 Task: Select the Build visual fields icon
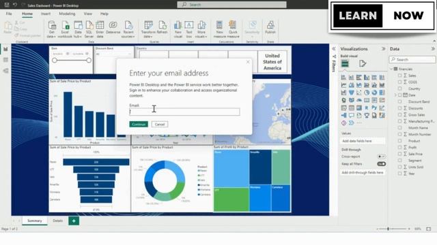coord(345,63)
